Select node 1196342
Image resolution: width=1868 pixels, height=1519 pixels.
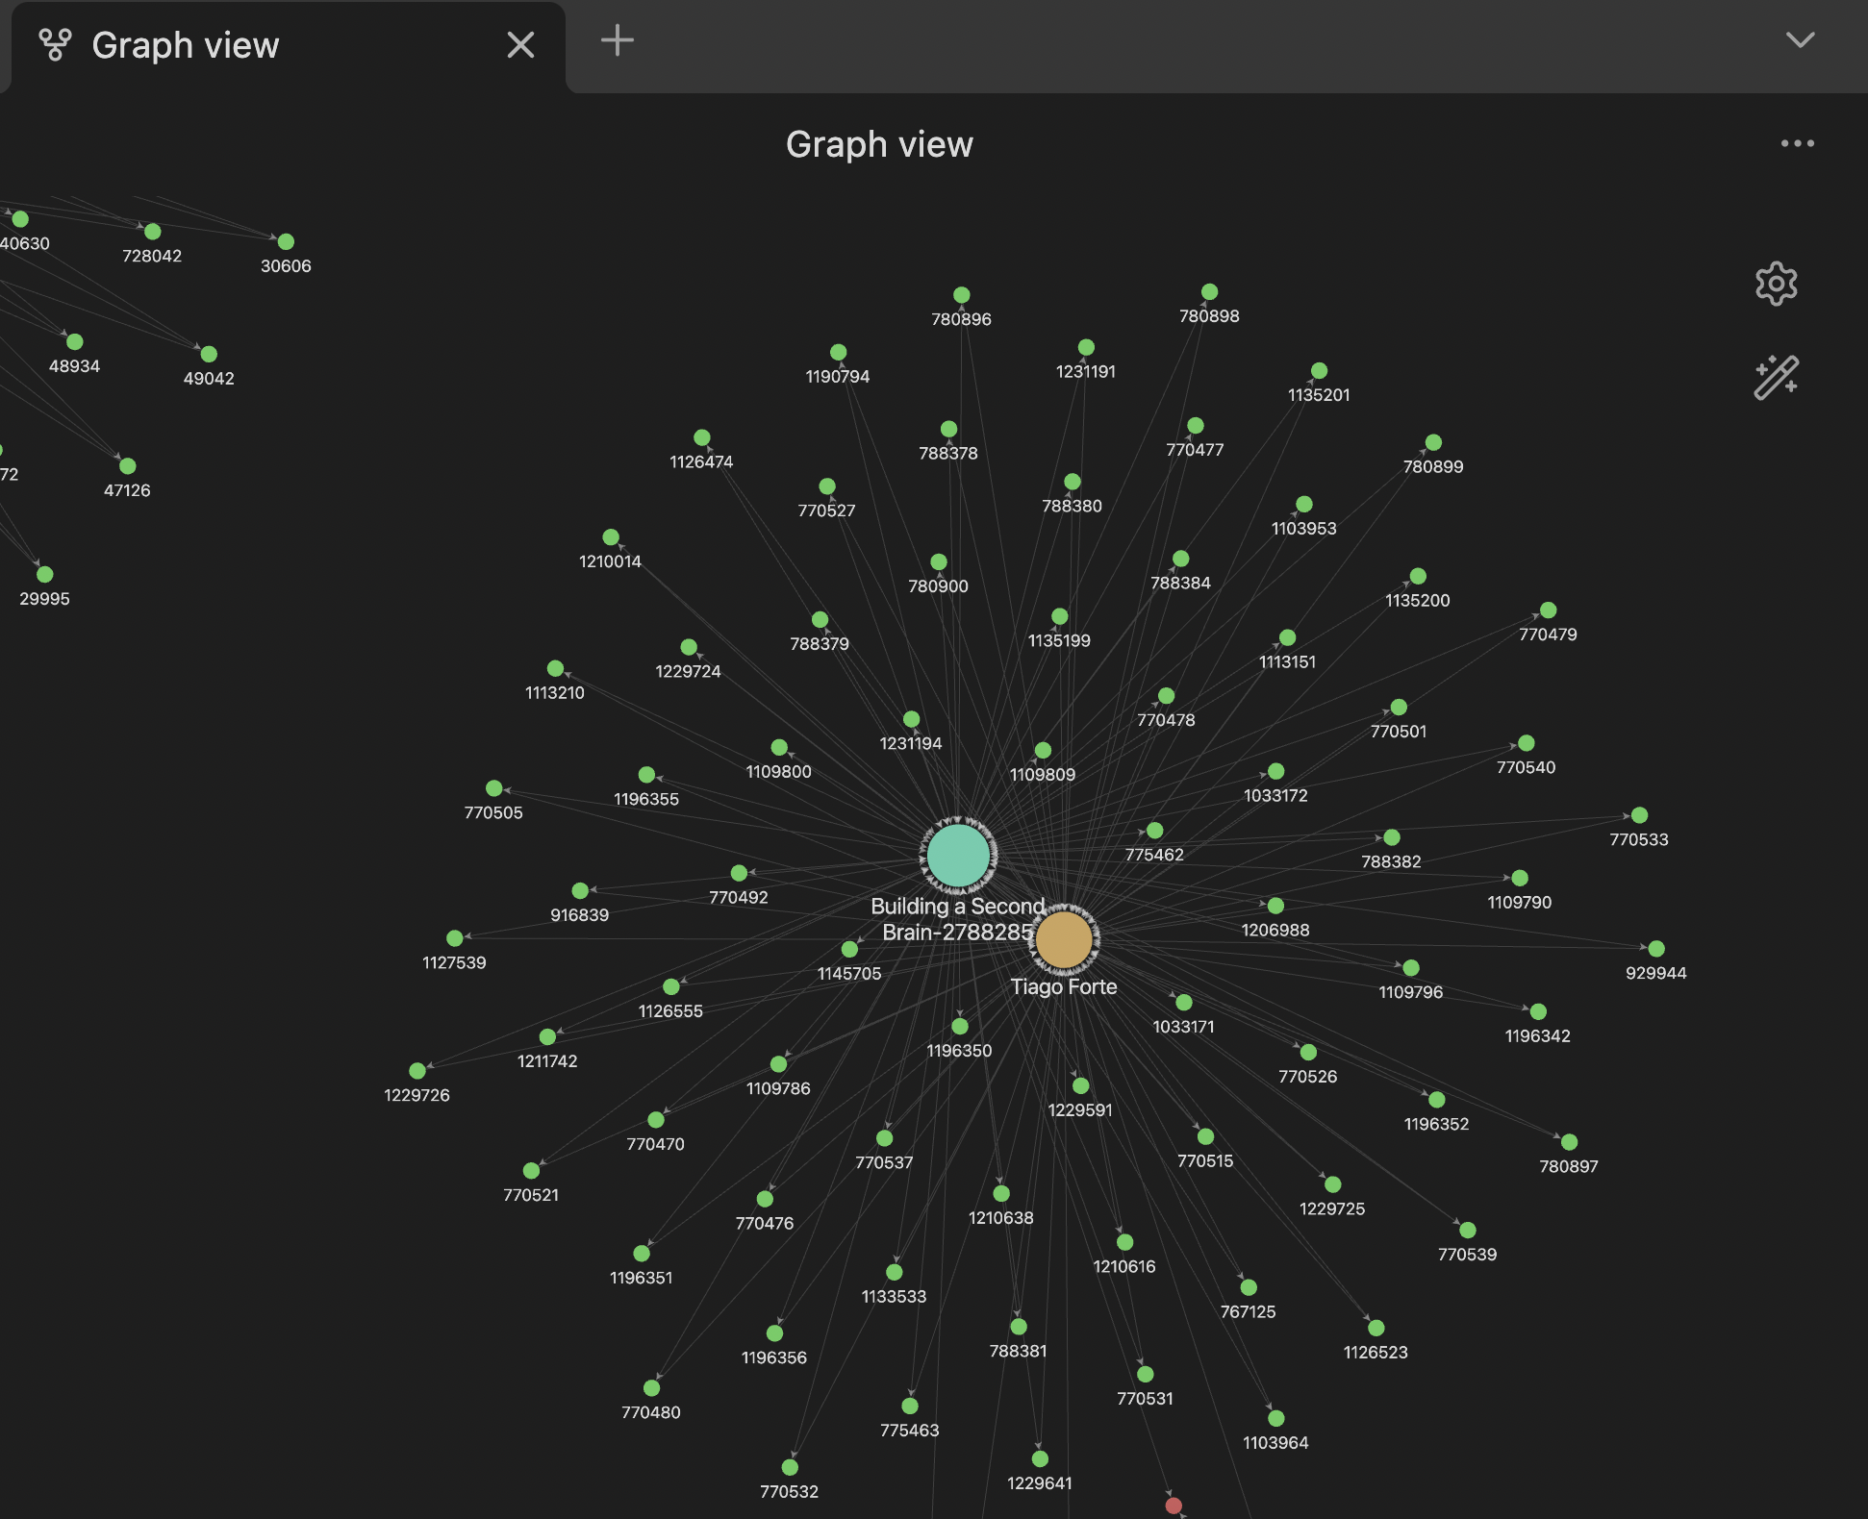coord(1537,1012)
